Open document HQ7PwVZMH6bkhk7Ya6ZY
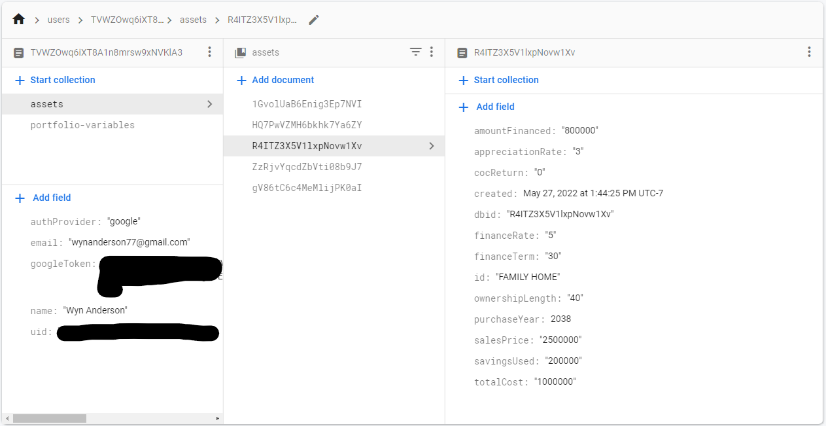Viewport: 826px width, 426px height. (x=334, y=125)
